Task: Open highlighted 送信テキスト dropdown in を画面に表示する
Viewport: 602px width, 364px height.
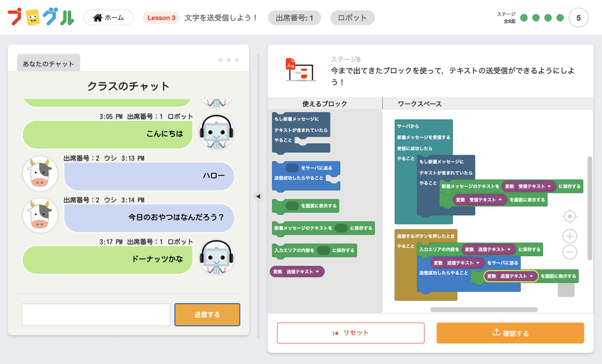Action: tap(532, 276)
